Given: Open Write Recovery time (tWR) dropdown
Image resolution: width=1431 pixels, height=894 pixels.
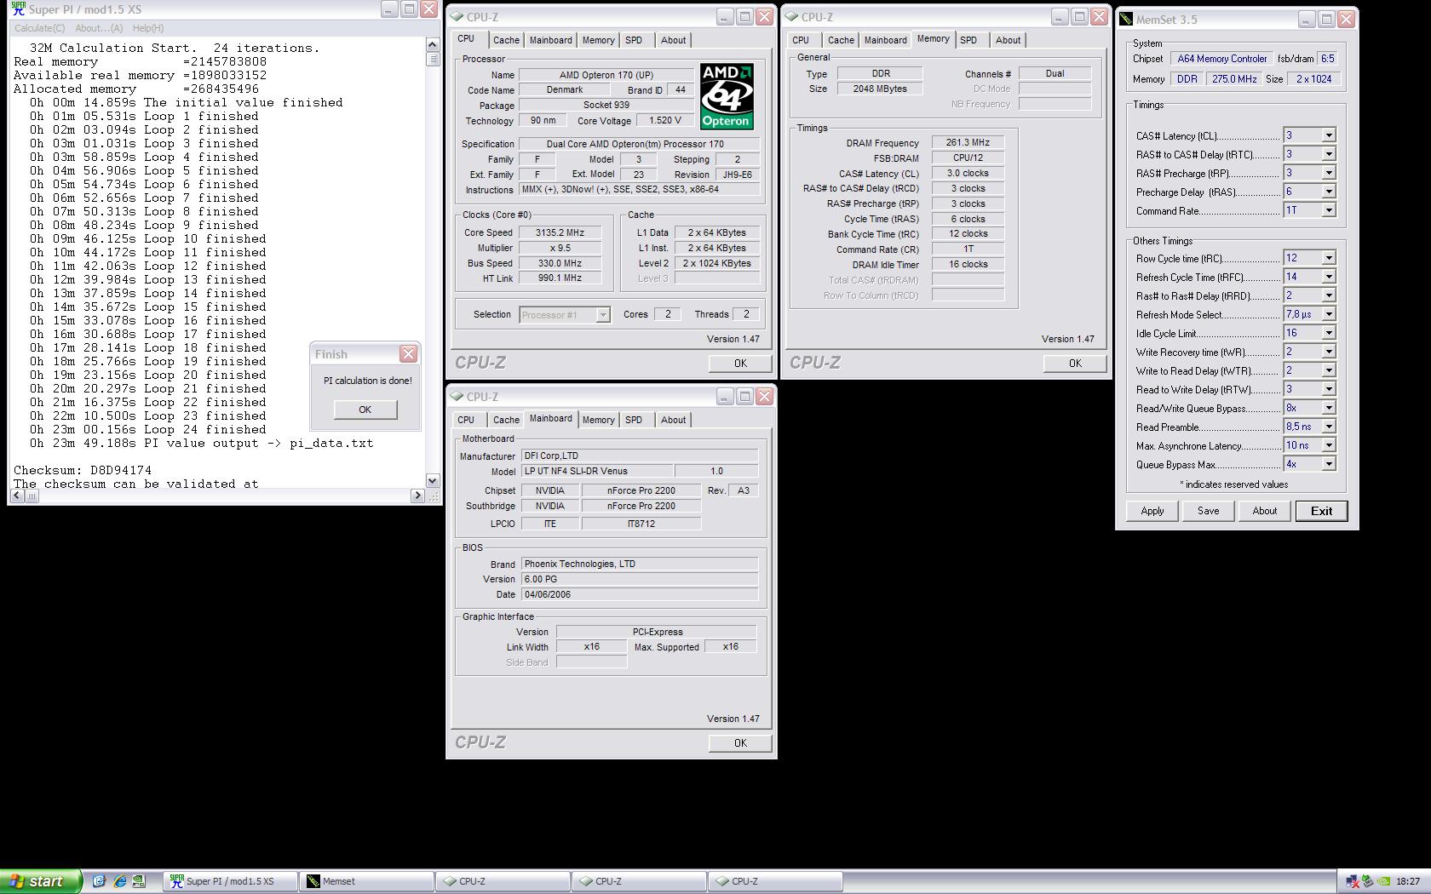Looking at the screenshot, I should point(1328,352).
